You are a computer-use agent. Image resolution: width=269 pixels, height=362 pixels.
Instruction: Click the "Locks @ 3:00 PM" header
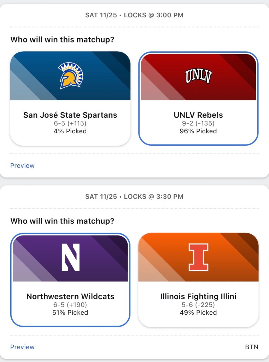point(153,15)
